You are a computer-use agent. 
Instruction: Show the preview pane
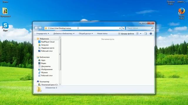coord(145,34)
